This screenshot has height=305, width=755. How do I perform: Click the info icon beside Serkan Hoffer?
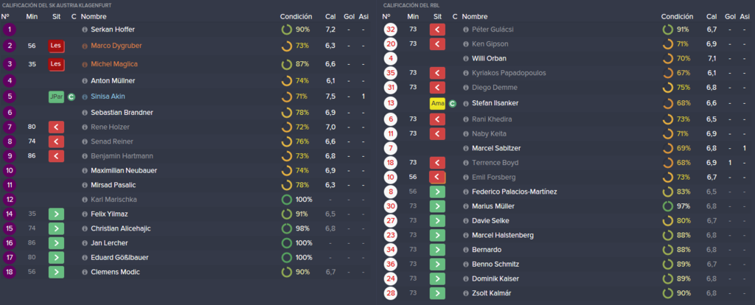click(86, 29)
